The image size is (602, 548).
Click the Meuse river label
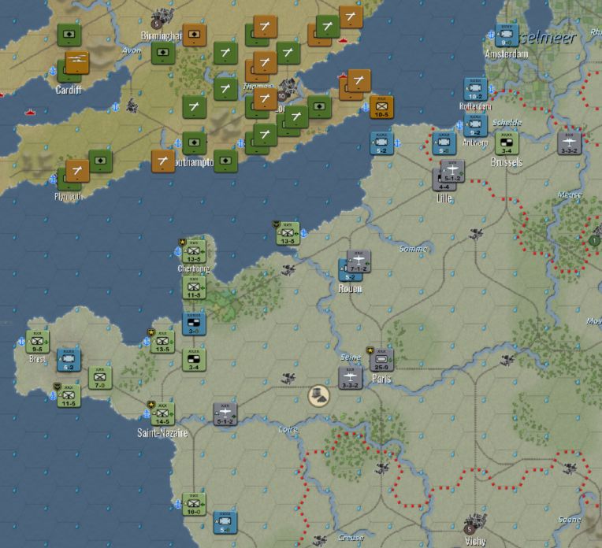570,195
